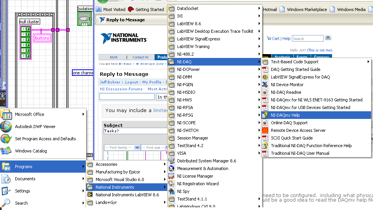Select the Buttons local variable node
This screenshot has width=373, height=210.
point(42,38)
